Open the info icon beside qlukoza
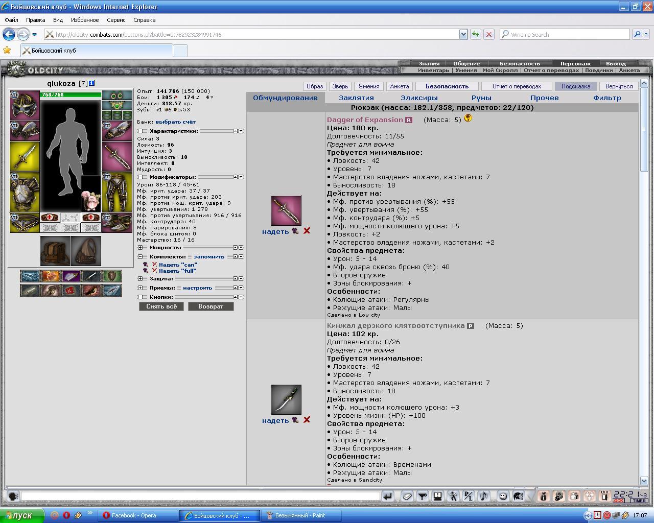Screen dimensions: 654x523 click(91, 83)
